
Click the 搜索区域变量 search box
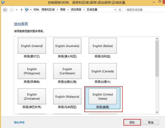point(145,10)
